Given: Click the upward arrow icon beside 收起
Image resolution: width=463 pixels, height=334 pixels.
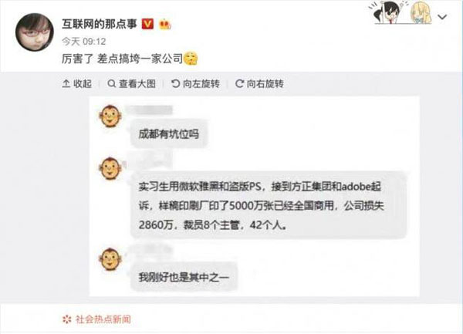Looking at the screenshot, I should (x=66, y=84).
